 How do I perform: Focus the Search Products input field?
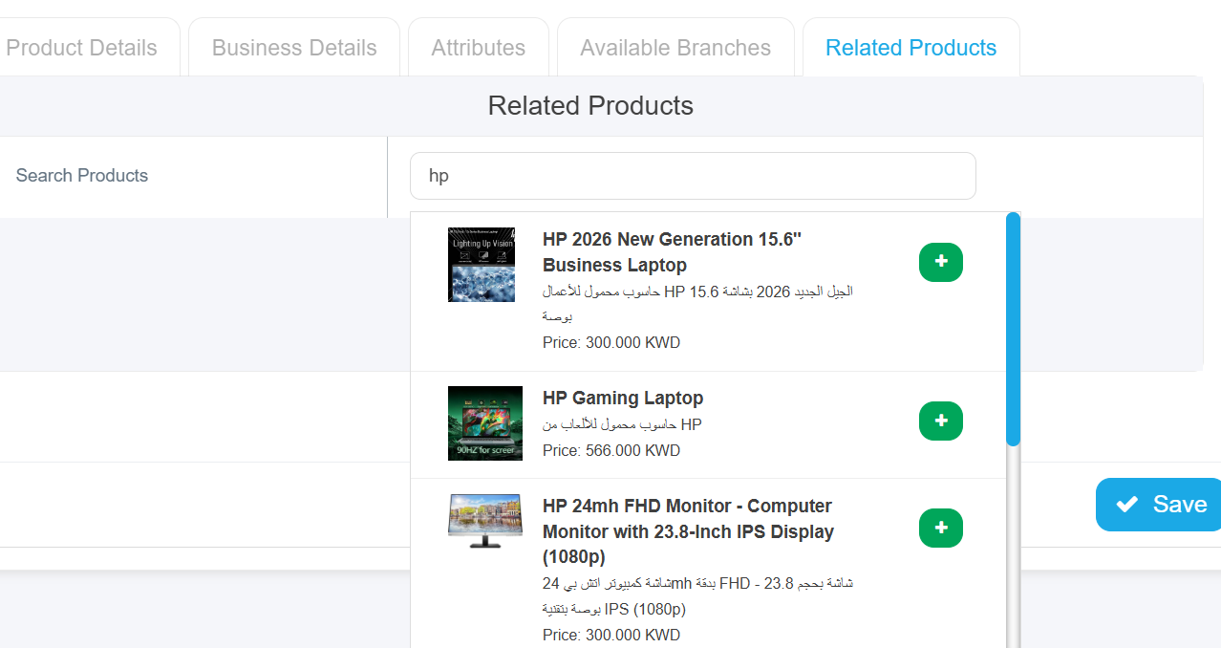693,176
